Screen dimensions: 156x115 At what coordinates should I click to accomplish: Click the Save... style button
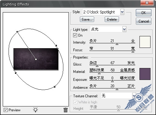point(87,19)
